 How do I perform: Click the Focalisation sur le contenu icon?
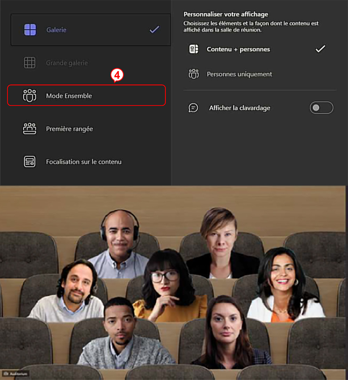(30, 162)
